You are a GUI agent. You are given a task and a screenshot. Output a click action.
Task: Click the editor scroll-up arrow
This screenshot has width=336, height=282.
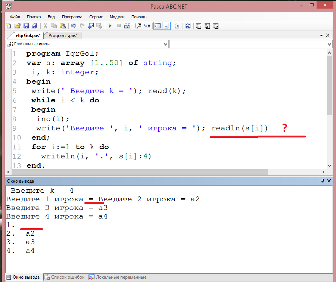point(329,53)
